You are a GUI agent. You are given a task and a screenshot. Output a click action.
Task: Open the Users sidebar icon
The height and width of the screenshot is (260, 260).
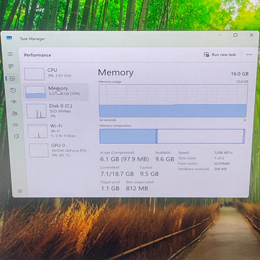(14, 114)
